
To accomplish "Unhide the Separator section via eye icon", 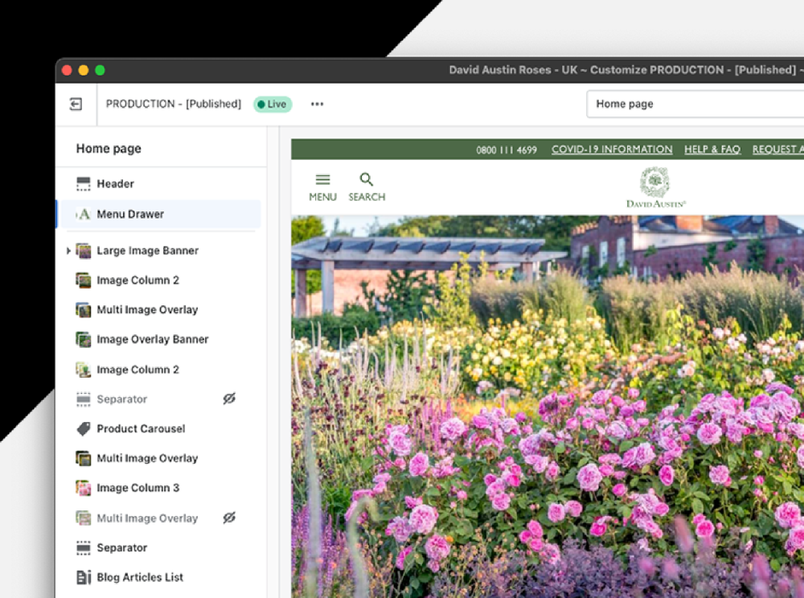I will pos(229,399).
